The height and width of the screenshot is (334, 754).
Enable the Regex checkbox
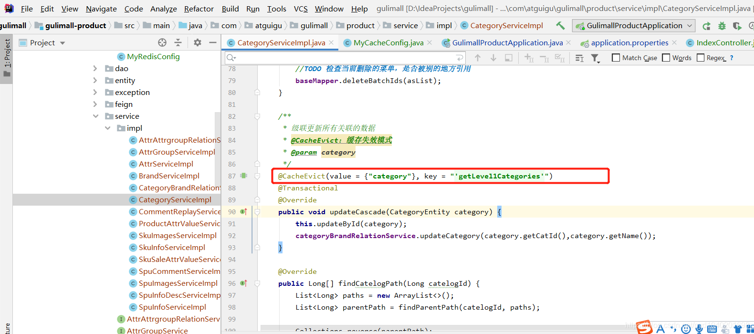pos(701,58)
